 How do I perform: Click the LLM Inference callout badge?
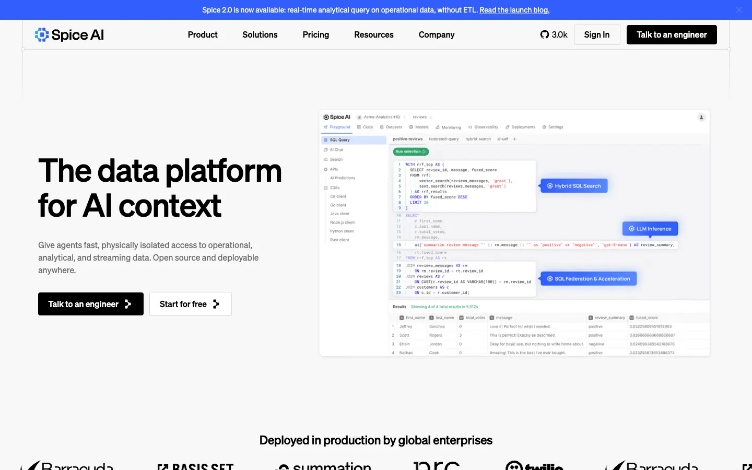pyautogui.click(x=650, y=229)
